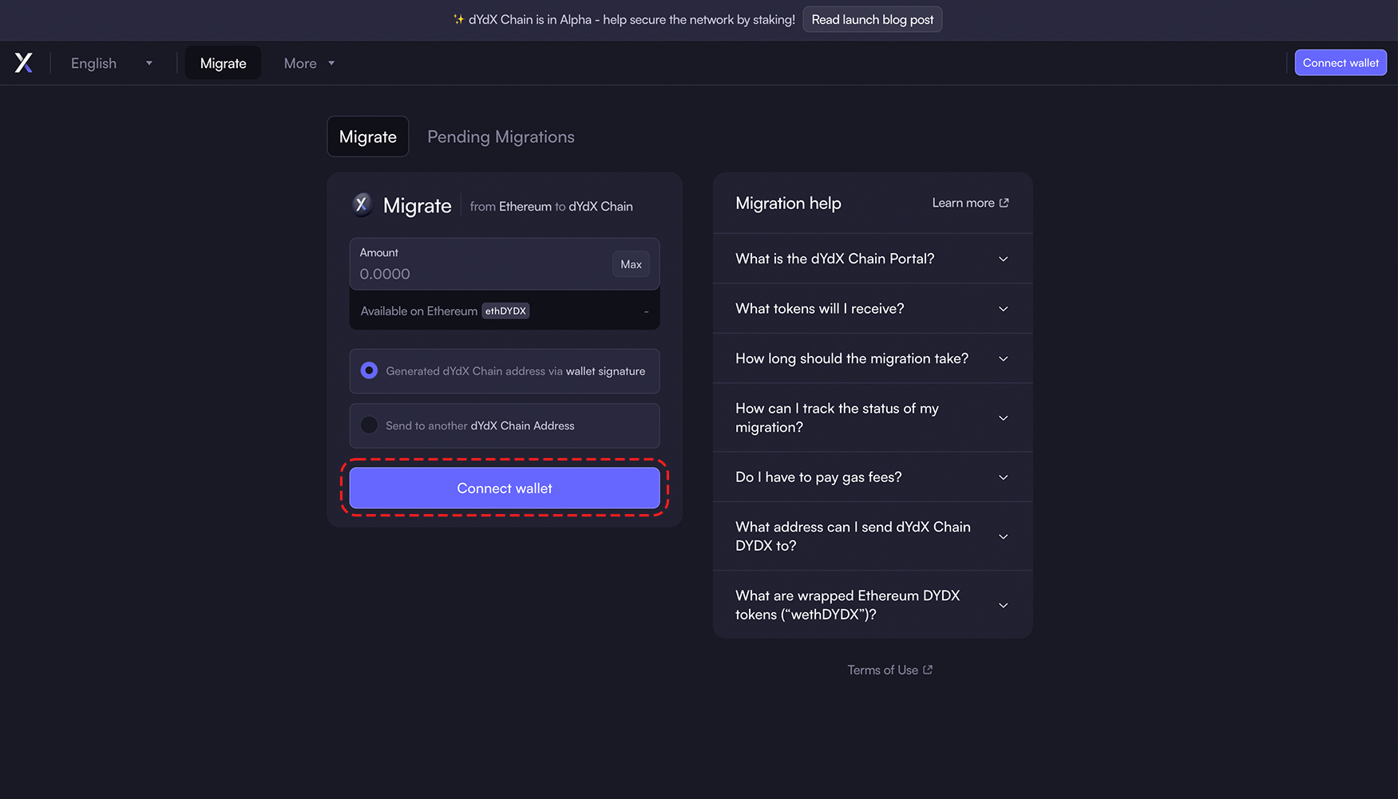Click the dYdX token icon beside Migrate heading
This screenshot has height=799, width=1398.
coord(362,204)
